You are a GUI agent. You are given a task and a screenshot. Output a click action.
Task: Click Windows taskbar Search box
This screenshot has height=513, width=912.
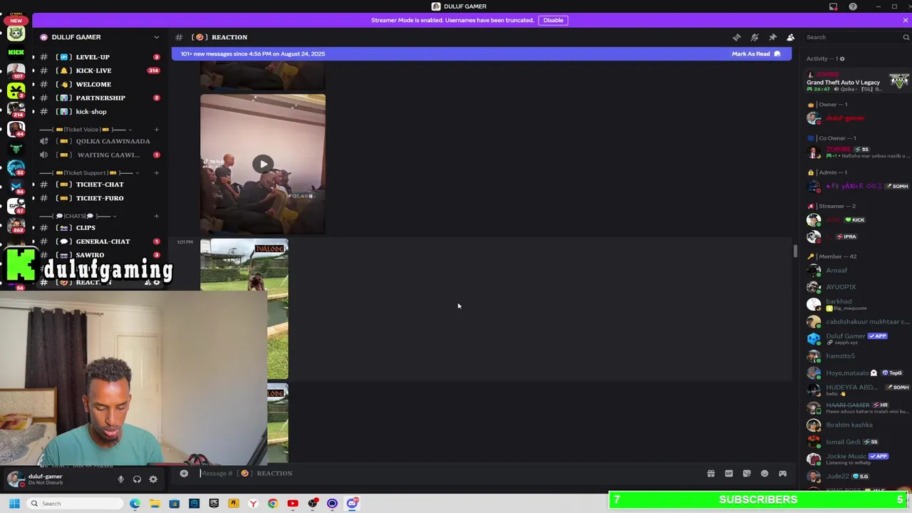tap(76, 504)
